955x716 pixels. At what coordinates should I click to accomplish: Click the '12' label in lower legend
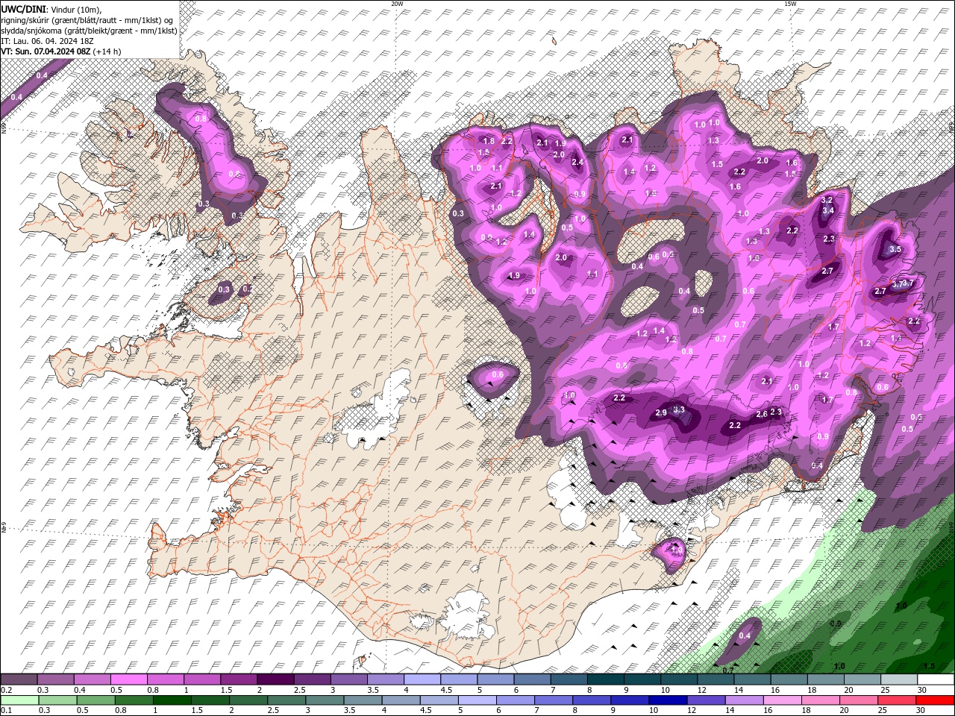point(690,710)
